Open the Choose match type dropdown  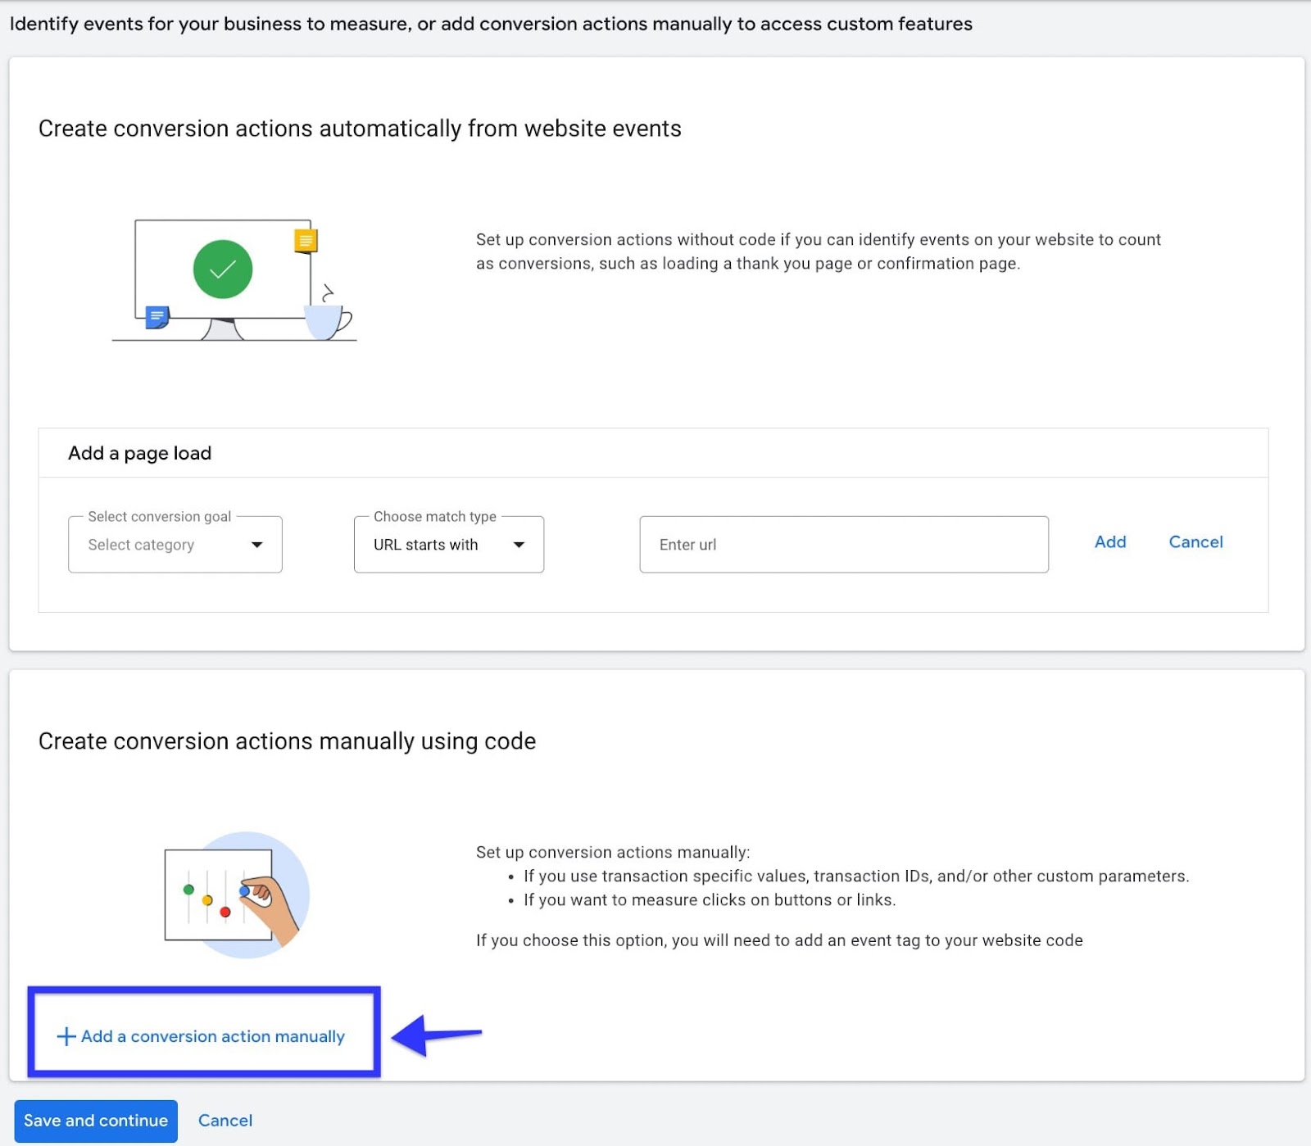tap(448, 544)
